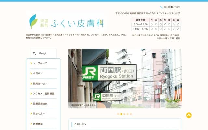208x130 pixels.
Task: Click the chevron icon beside 初診の方へ
Action: (x=31, y=114)
